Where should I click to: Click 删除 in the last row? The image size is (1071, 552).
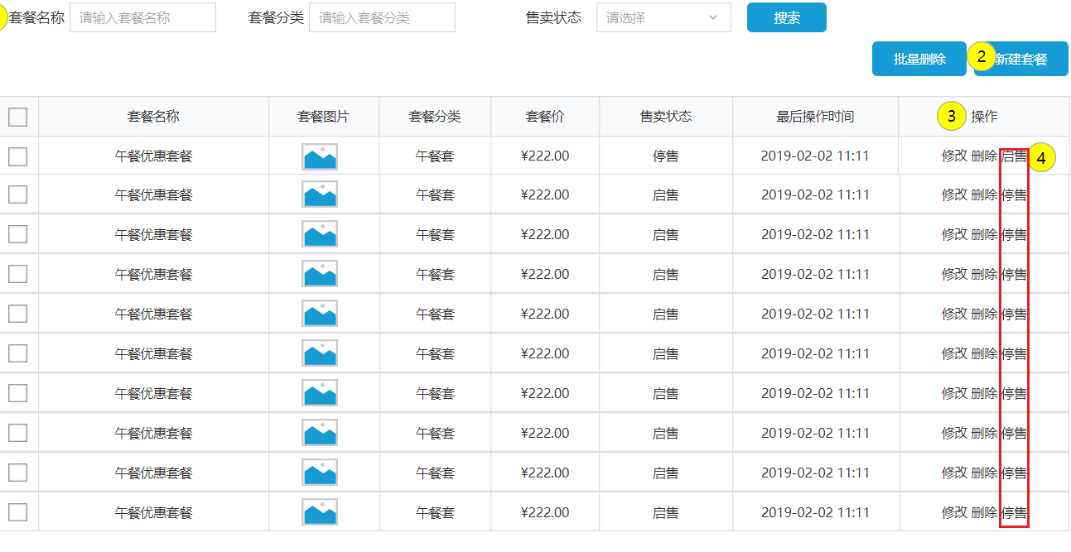tap(984, 512)
